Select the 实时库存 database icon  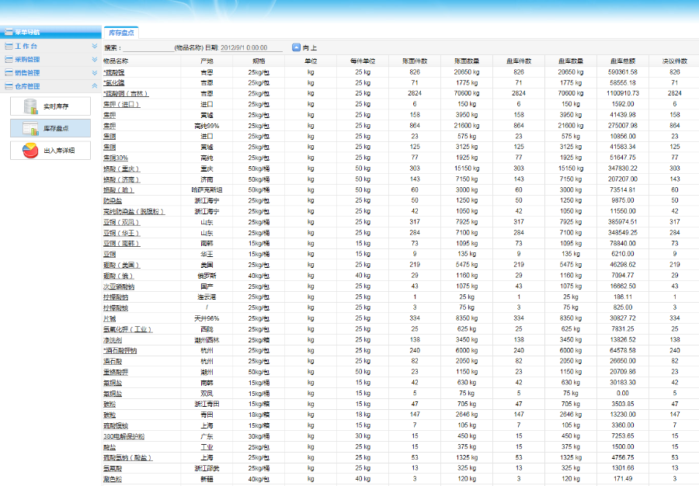[x=30, y=107]
